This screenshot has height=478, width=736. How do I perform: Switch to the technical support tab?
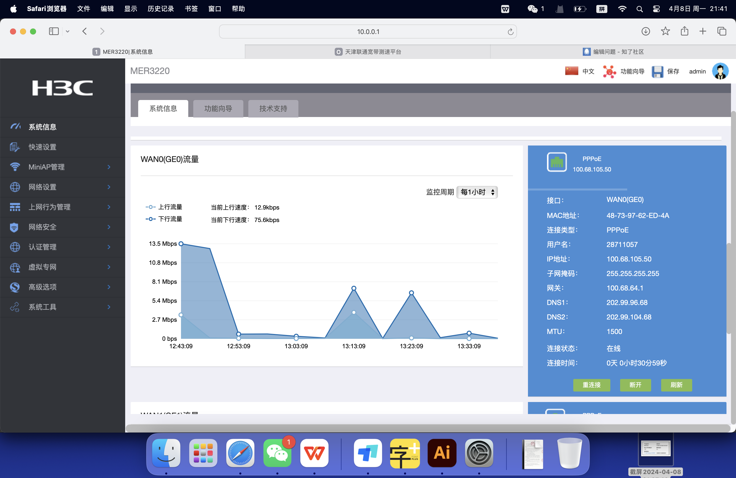pyautogui.click(x=273, y=108)
